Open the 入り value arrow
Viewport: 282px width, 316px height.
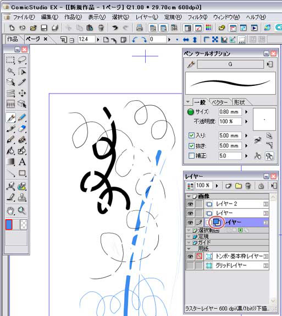coord(246,135)
